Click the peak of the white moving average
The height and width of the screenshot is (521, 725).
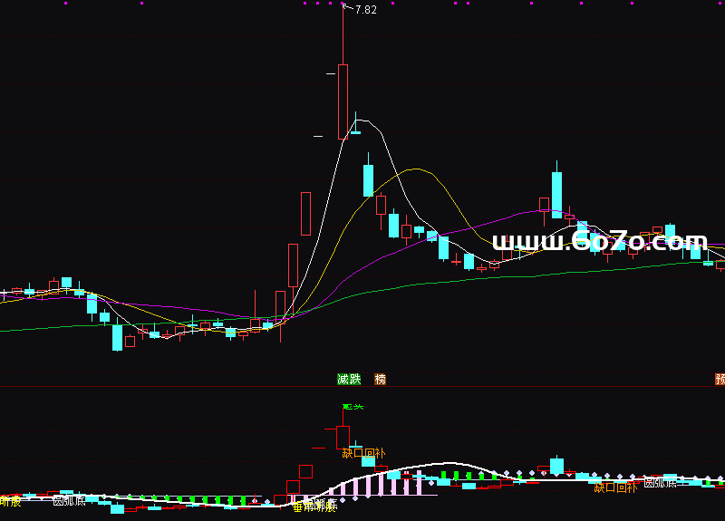(360, 120)
